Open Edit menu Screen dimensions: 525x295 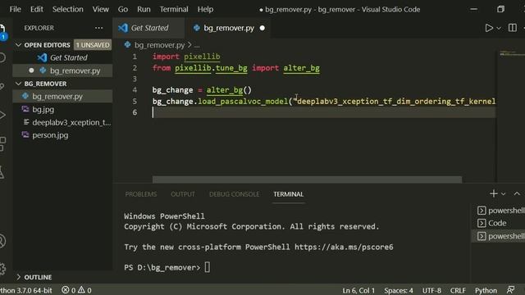[36, 9]
